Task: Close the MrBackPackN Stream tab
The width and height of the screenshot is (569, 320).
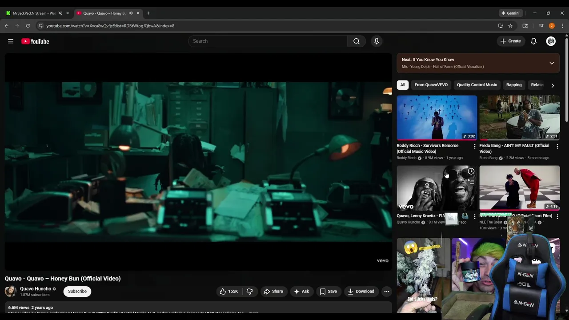Action: pyautogui.click(x=68, y=13)
